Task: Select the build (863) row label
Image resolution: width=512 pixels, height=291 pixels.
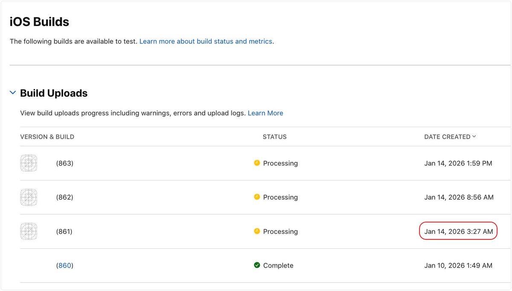Action: pos(64,163)
